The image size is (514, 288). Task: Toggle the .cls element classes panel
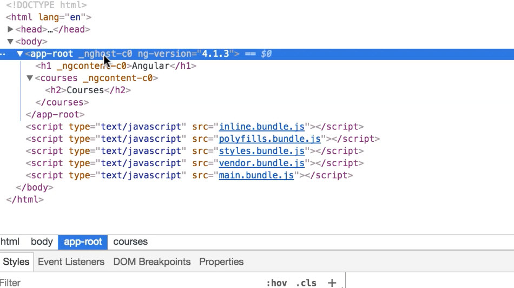click(x=306, y=283)
